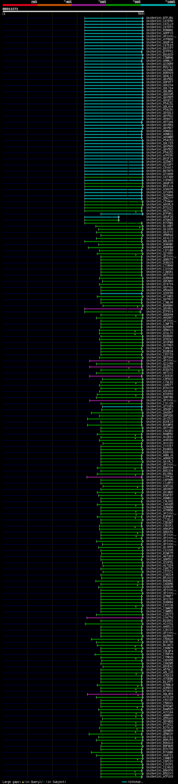Click query end position 569
178x784 pixels.
pos(140,14)
